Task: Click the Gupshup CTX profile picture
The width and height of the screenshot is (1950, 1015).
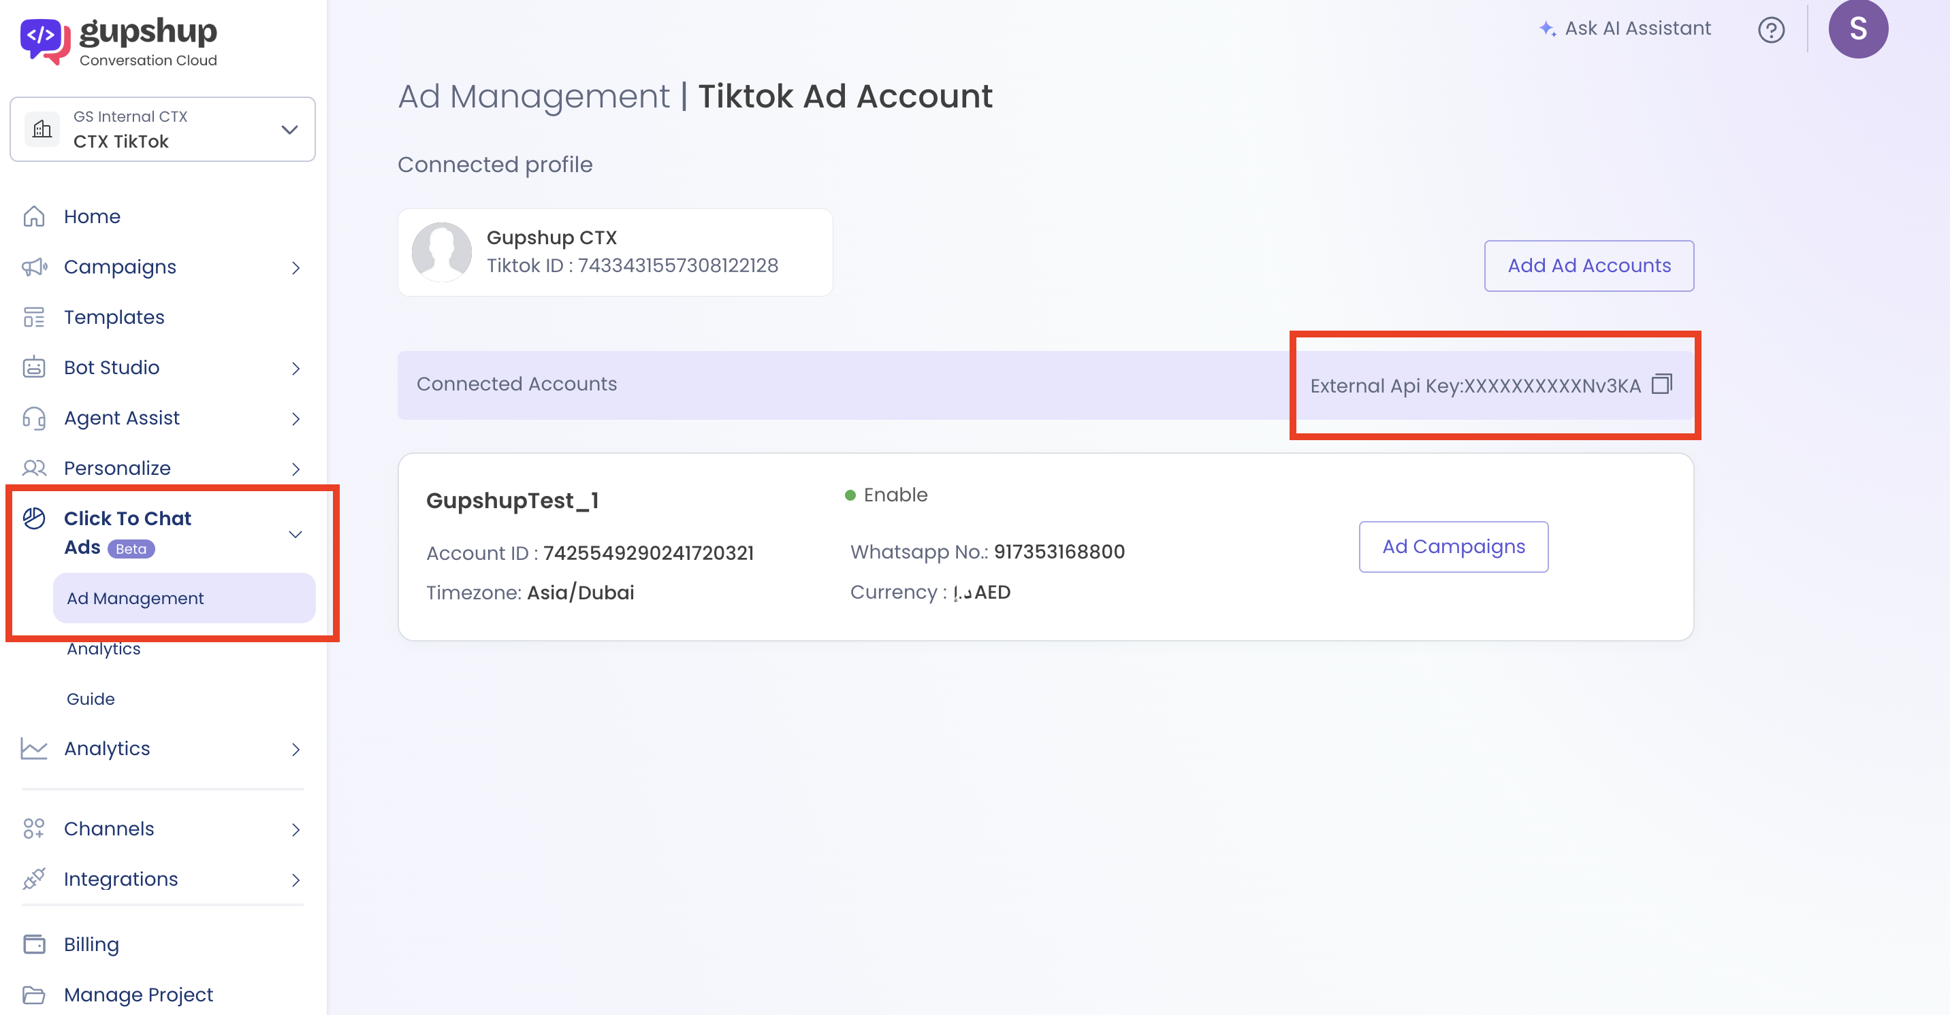Action: (x=441, y=252)
